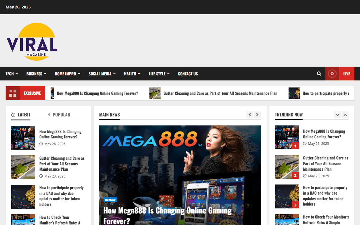Click gutter thumbnail in the ticker
Image resolution: width=360 pixels, height=225 pixels.
(155, 93)
